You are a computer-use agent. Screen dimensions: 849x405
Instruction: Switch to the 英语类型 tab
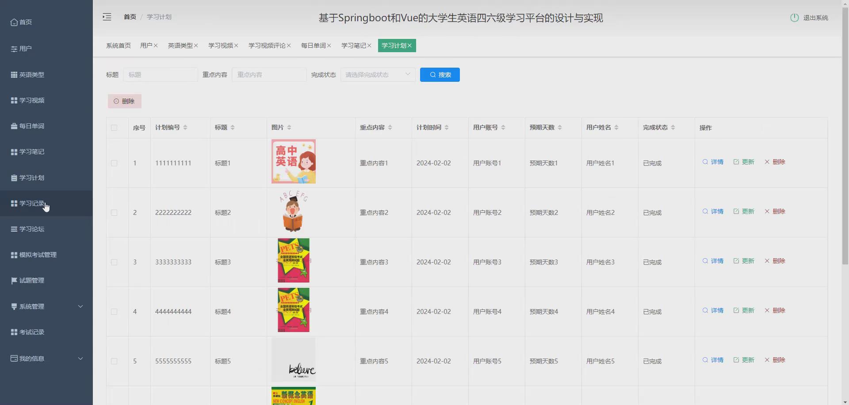coord(180,46)
